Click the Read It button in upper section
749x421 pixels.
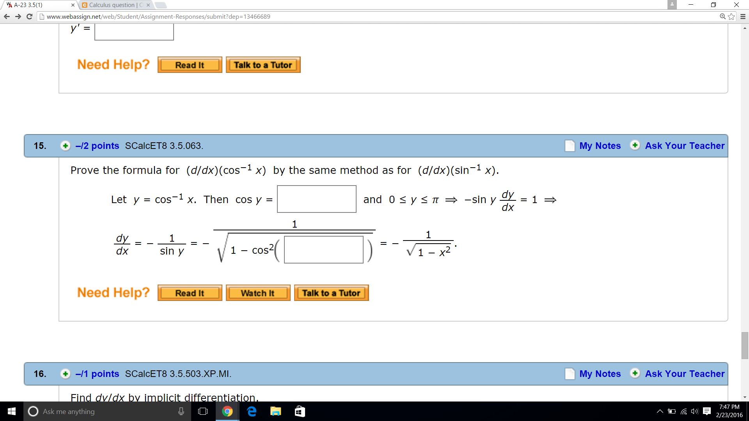pos(189,65)
